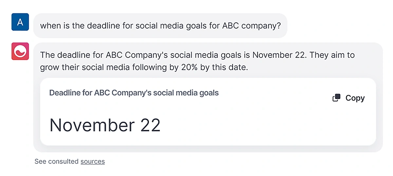
Task: Click the blue user avatar labeled A
Action: coord(20,22)
